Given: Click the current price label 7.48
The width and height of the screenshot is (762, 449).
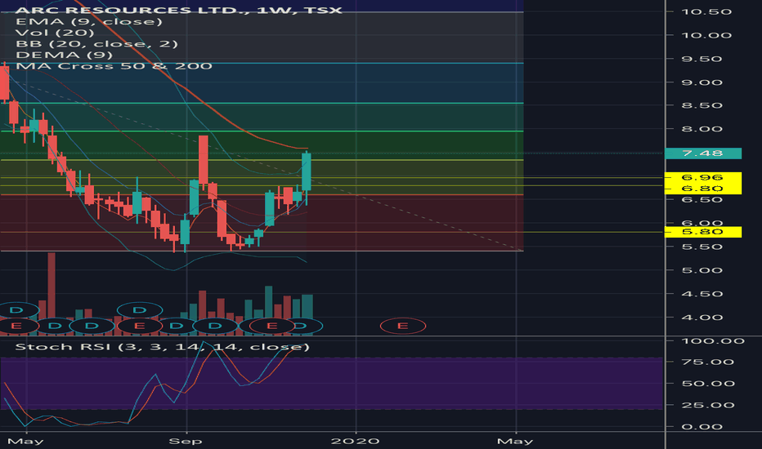Looking at the screenshot, I should click(703, 153).
